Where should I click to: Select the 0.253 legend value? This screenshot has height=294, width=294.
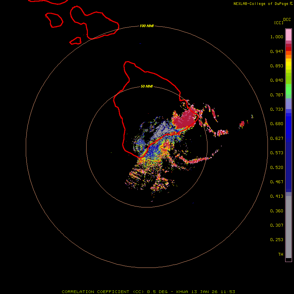click(277, 240)
